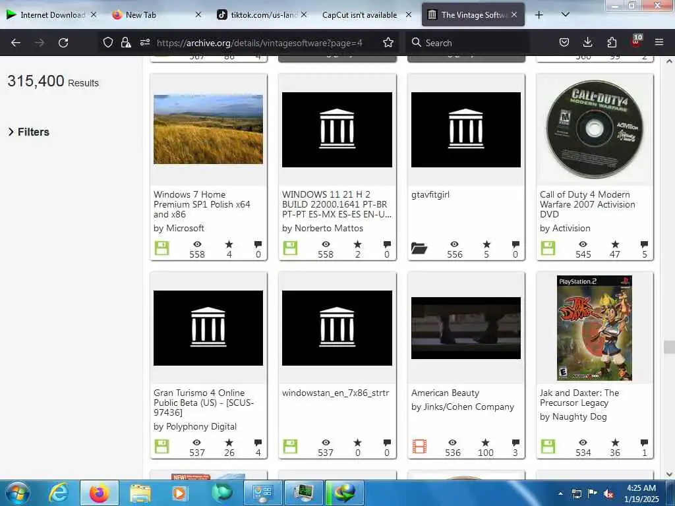Viewport: 675px width, 506px height.
Task: Open the list all tabs dropdown
Action: pyautogui.click(x=566, y=14)
